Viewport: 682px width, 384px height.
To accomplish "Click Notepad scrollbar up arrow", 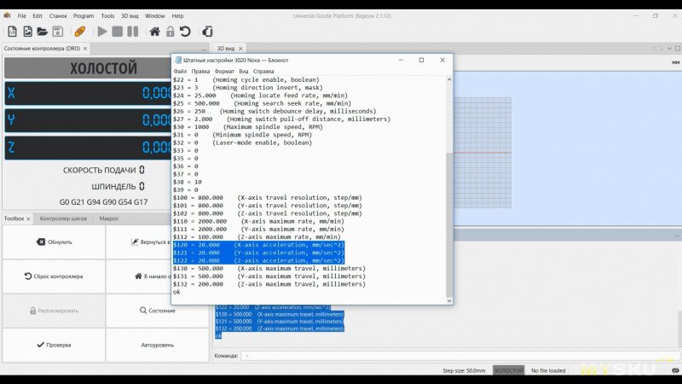I will click(x=449, y=79).
